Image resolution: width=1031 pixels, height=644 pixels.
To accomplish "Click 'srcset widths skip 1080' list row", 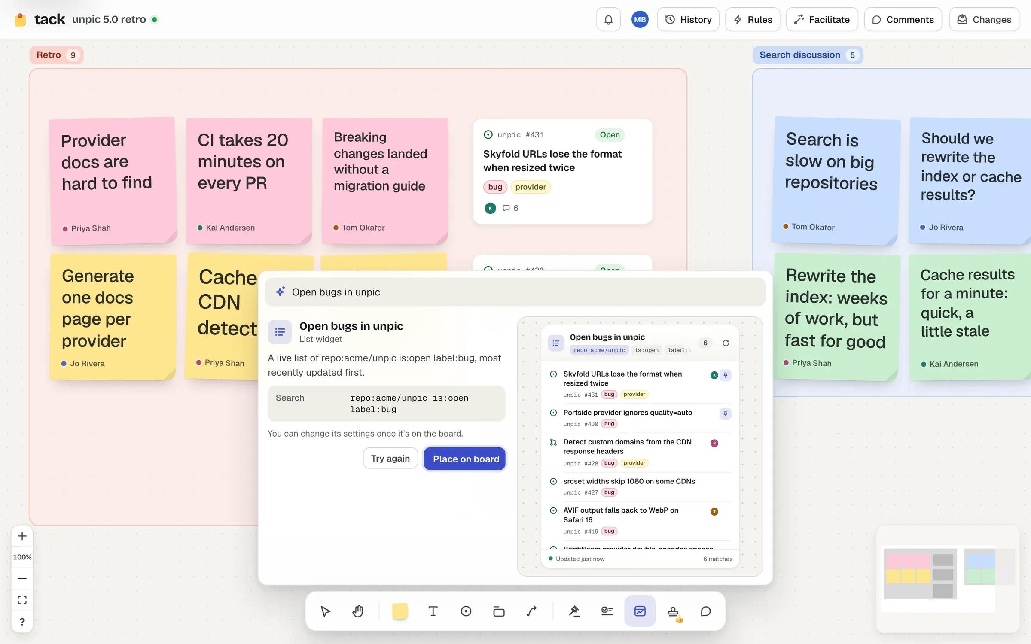I will tap(640, 486).
